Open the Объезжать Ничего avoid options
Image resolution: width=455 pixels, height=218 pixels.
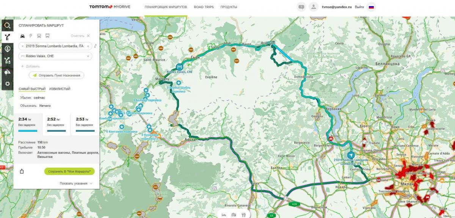[36, 106]
